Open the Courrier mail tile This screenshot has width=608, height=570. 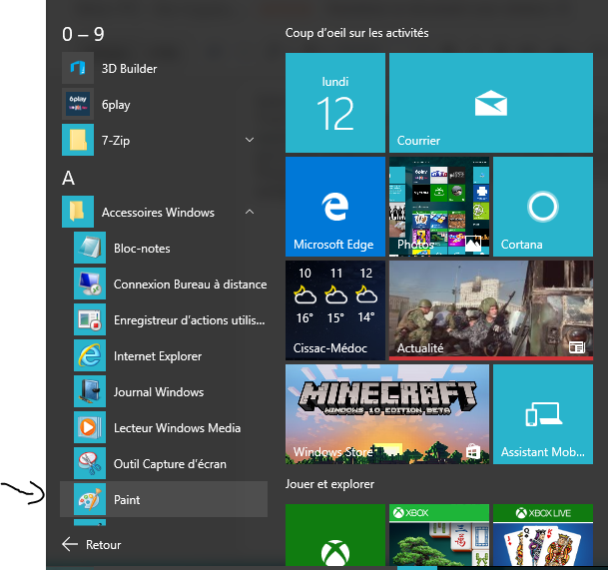click(491, 103)
